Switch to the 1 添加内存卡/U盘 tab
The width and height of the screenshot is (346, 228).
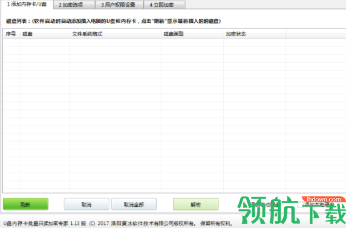click(x=27, y=4)
